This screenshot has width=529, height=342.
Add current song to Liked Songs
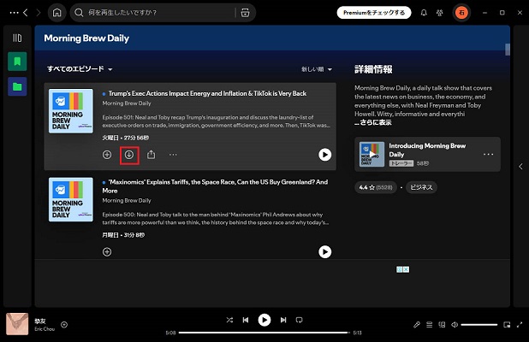(64, 325)
